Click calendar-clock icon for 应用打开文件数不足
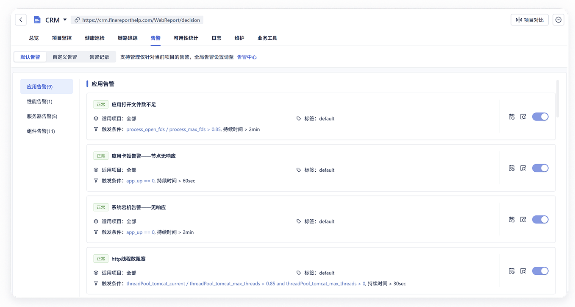 [511, 117]
